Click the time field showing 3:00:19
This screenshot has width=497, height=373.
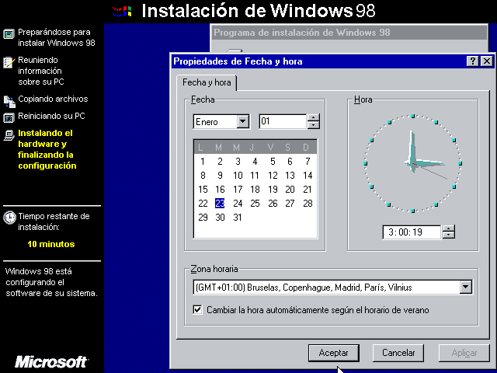click(x=412, y=232)
